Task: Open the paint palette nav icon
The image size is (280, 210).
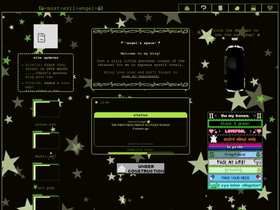Action: point(237,8)
